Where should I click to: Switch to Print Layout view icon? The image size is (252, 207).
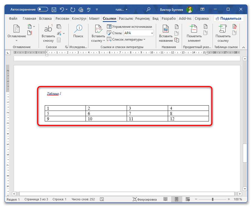point(176,199)
